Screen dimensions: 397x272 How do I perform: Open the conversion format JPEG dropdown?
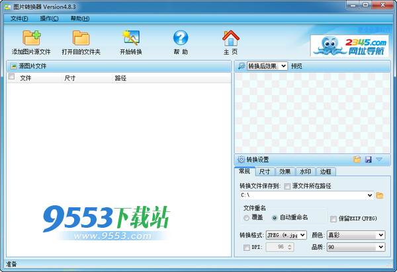[x=287, y=235]
